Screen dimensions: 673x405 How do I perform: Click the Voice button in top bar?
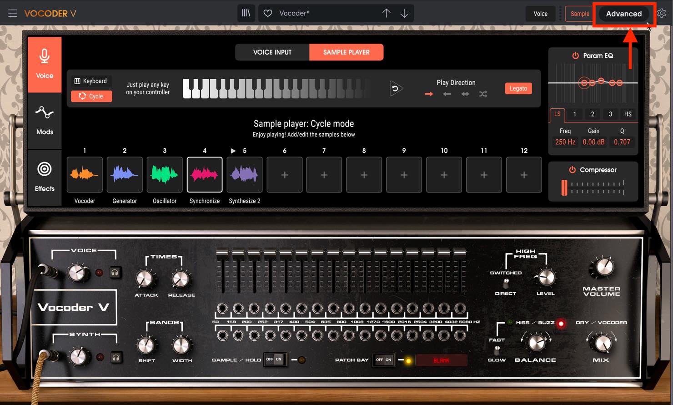coord(541,14)
